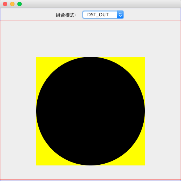Open the DST_OUT composite mode dropdown
This screenshot has width=181, height=181.
pyautogui.click(x=103, y=15)
